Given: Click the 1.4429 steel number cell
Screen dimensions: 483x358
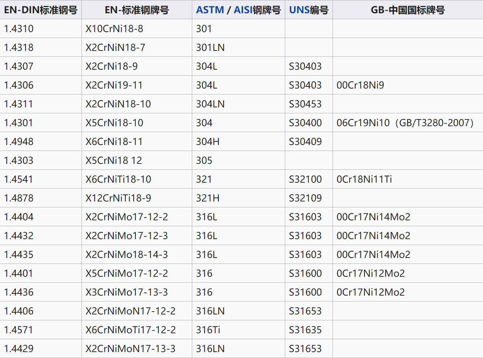Looking at the screenshot, I should click(19, 349).
